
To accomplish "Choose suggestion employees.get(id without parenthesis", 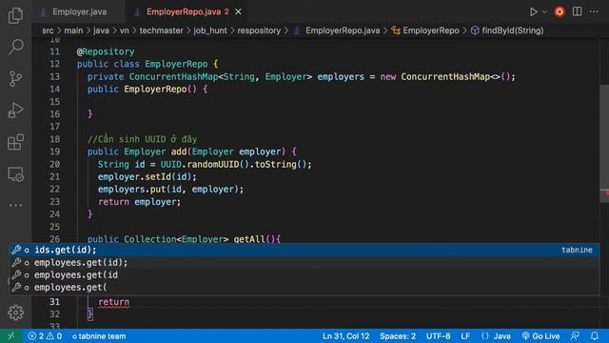I will [304, 275].
